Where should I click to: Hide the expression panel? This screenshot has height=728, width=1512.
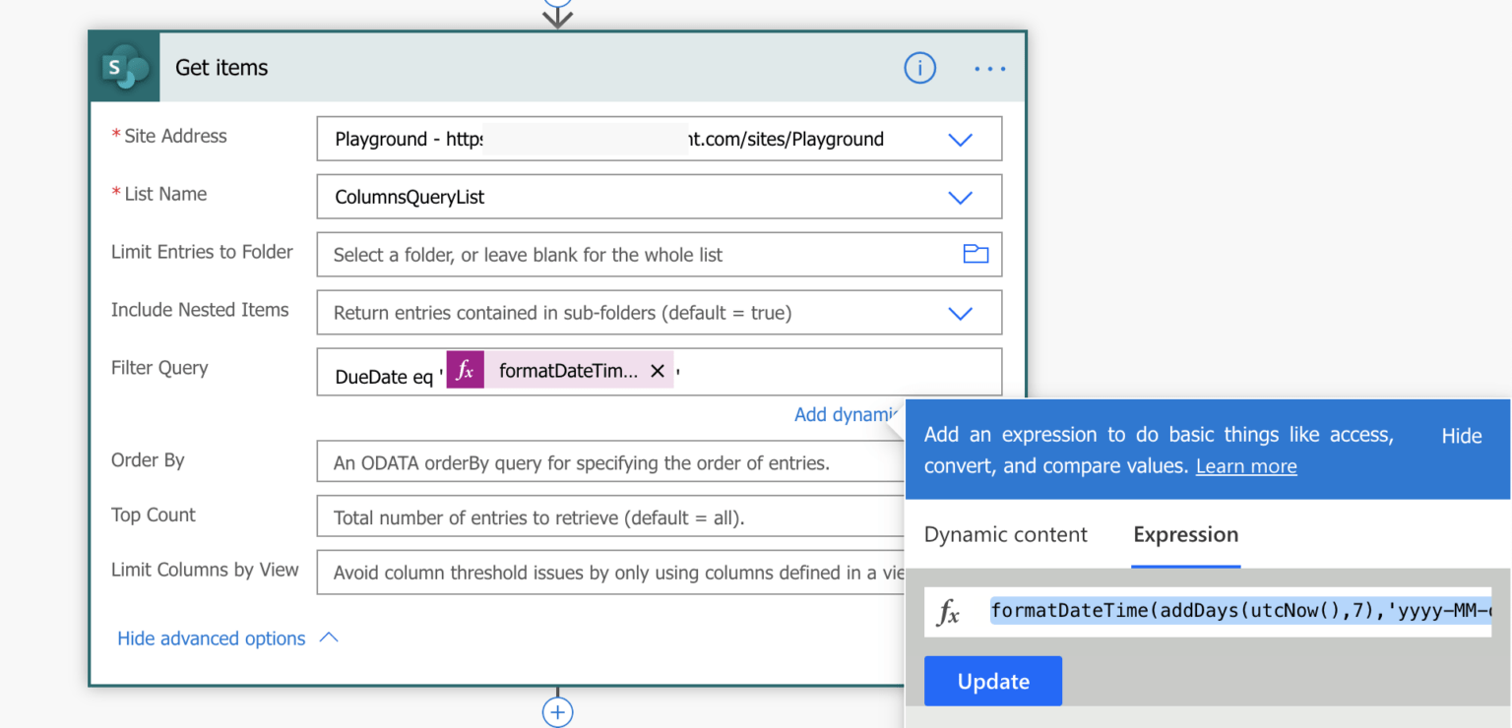click(x=1462, y=436)
